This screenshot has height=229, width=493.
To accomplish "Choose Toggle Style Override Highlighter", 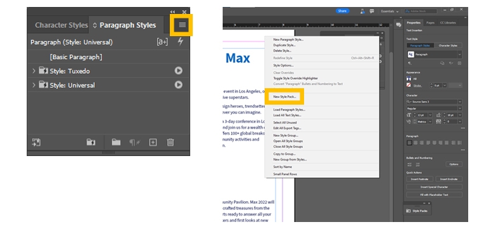I will pos(296,78).
